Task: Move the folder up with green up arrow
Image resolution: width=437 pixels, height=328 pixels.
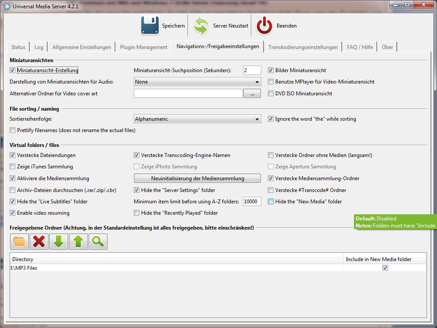Action: (x=78, y=241)
